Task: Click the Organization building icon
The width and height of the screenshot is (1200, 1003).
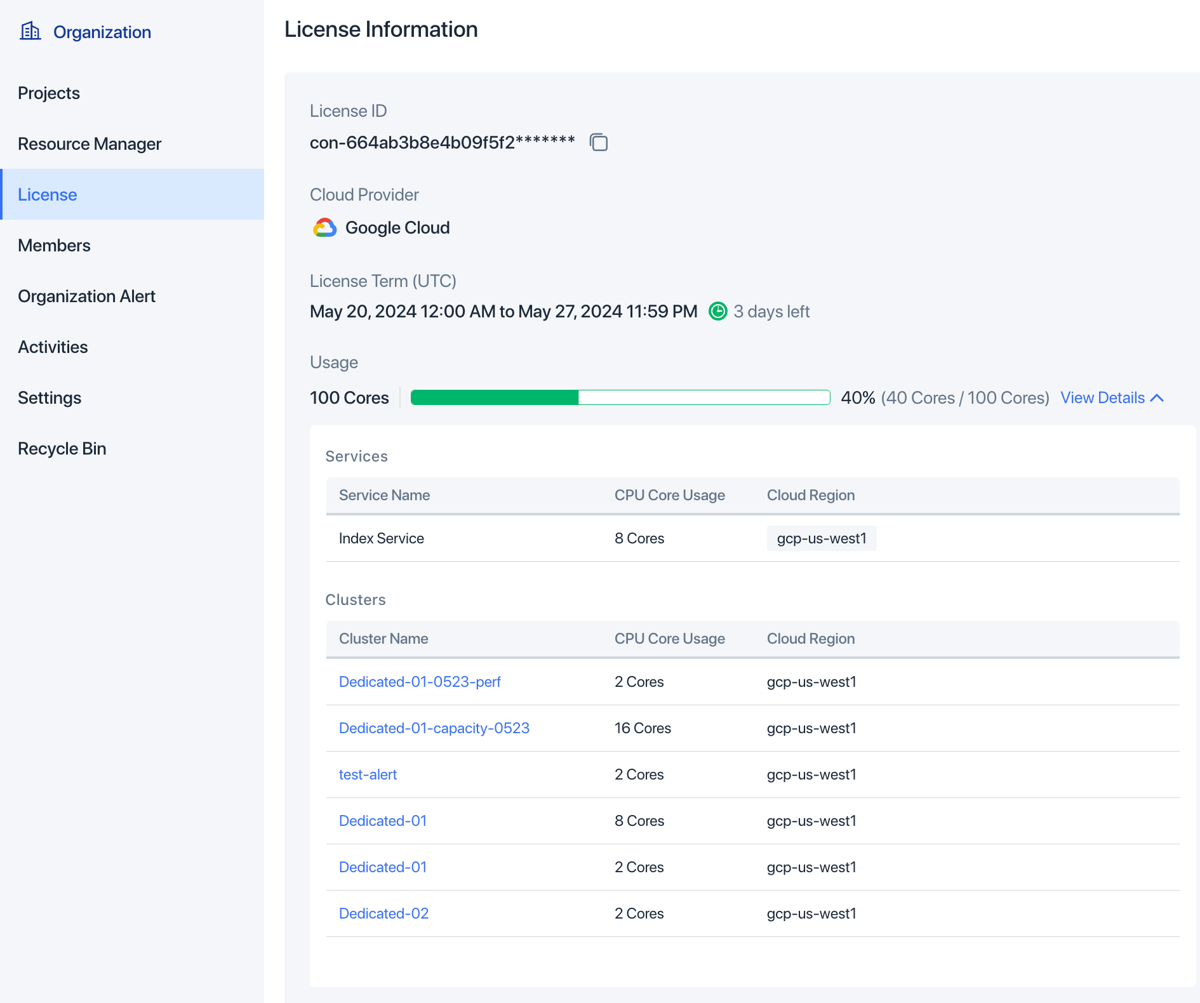Action: pyautogui.click(x=30, y=31)
